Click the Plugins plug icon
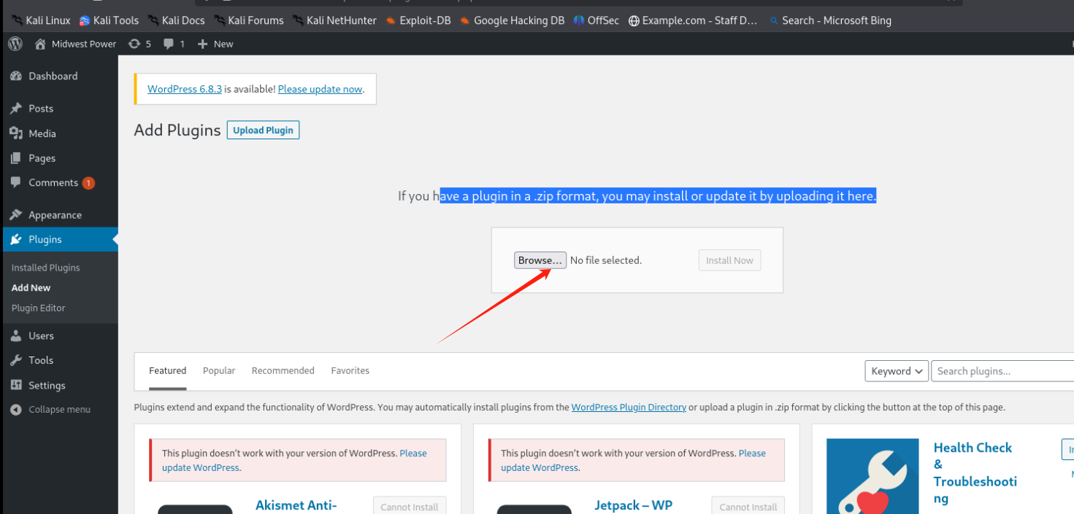This screenshot has width=1074, height=514. (16, 239)
